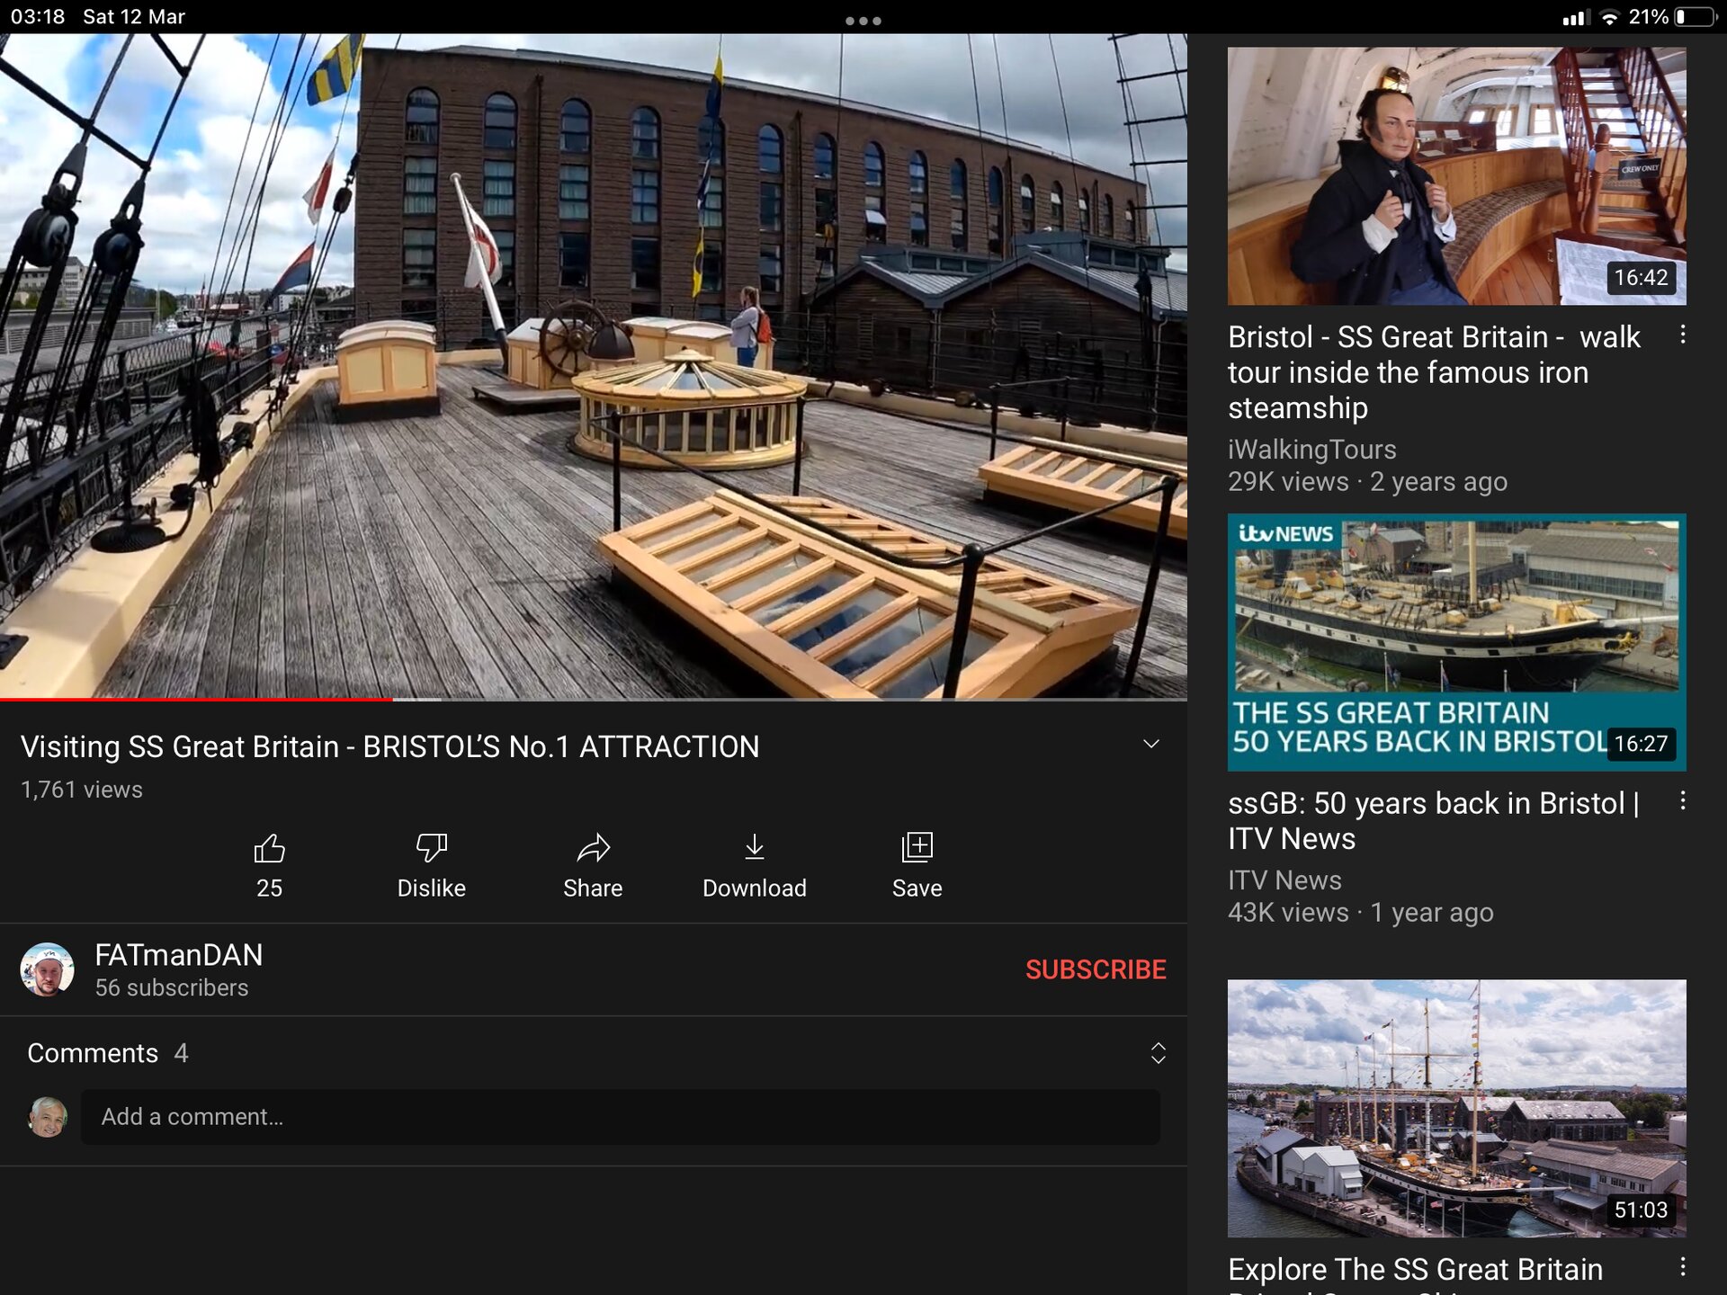
Task: Tap the battery status indicator
Action: click(x=1695, y=17)
